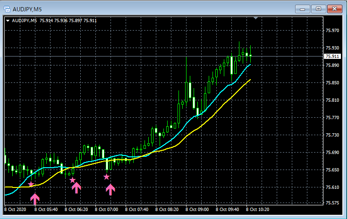Viewport: 348px width, 219px height.
Task: Select the pink up arrow signal near 07:00
Action: (110, 190)
